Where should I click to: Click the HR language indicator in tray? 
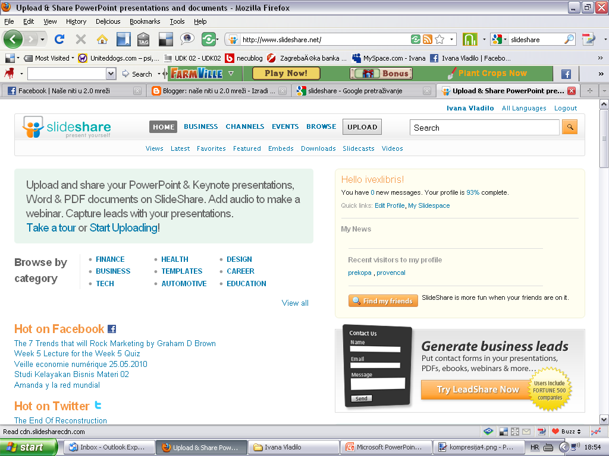pos(535,447)
